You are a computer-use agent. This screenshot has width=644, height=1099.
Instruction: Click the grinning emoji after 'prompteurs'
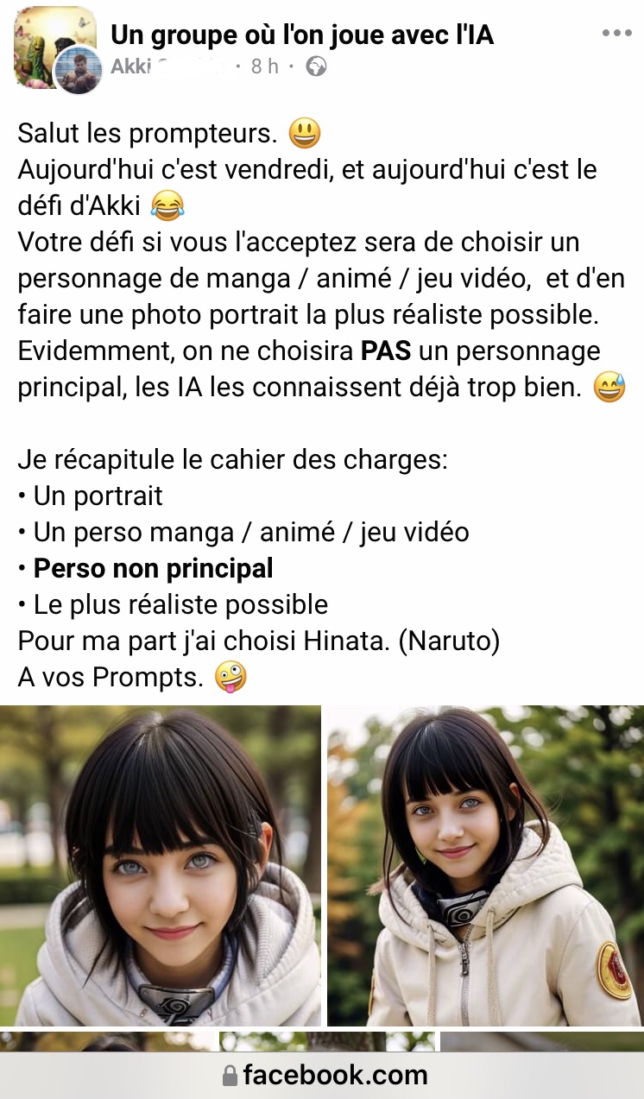click(x=304, y=133)
